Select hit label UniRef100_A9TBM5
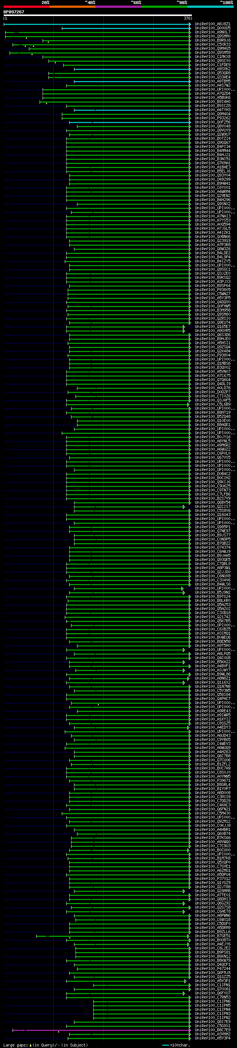Image resolution: width=237 pixels, height=1048 pixels. 213,81
